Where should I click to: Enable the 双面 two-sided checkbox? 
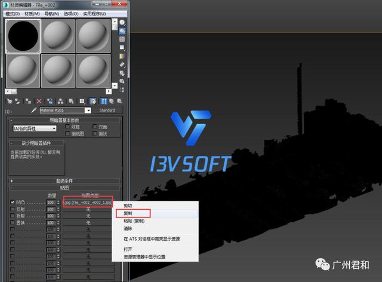95,127
